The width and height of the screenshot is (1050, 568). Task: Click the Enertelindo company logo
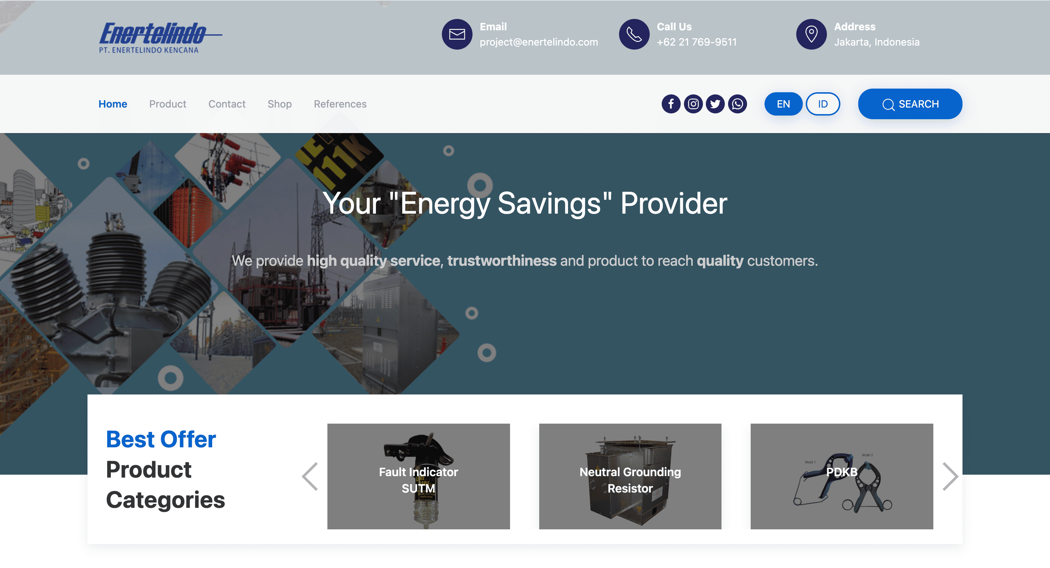[160, 38]
